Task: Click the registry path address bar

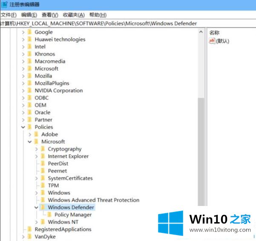Action: 128,24
